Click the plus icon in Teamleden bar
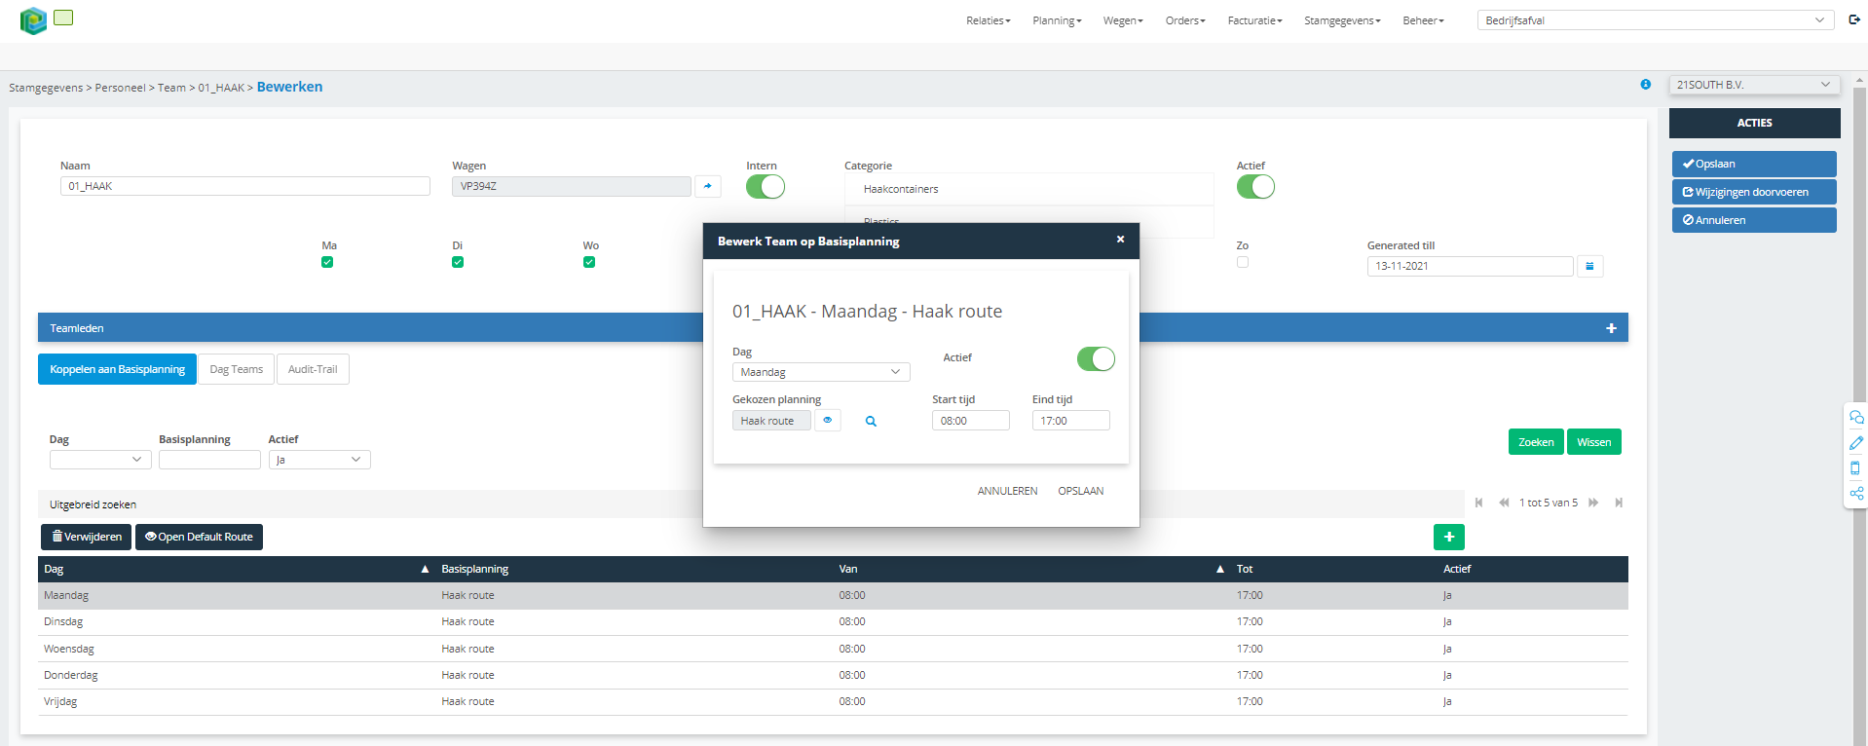1868x746 pixels. coord(1611,328)
